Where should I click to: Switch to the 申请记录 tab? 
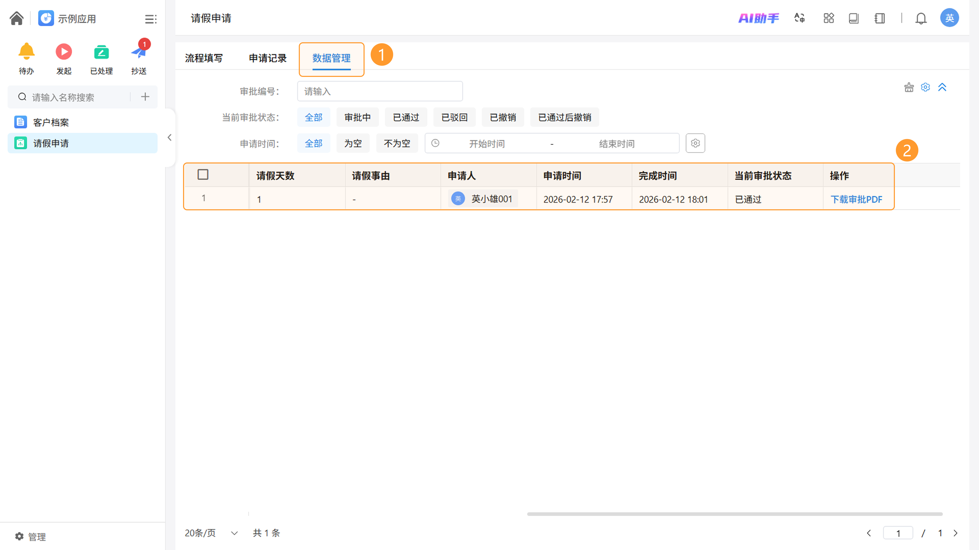[267, 58]
